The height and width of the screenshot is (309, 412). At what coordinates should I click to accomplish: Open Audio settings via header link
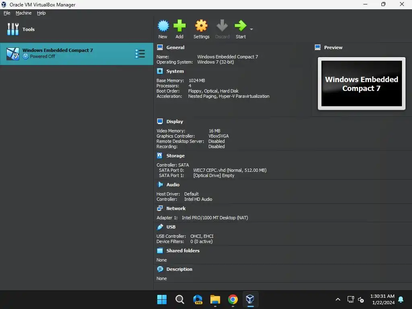pos(173,185)
